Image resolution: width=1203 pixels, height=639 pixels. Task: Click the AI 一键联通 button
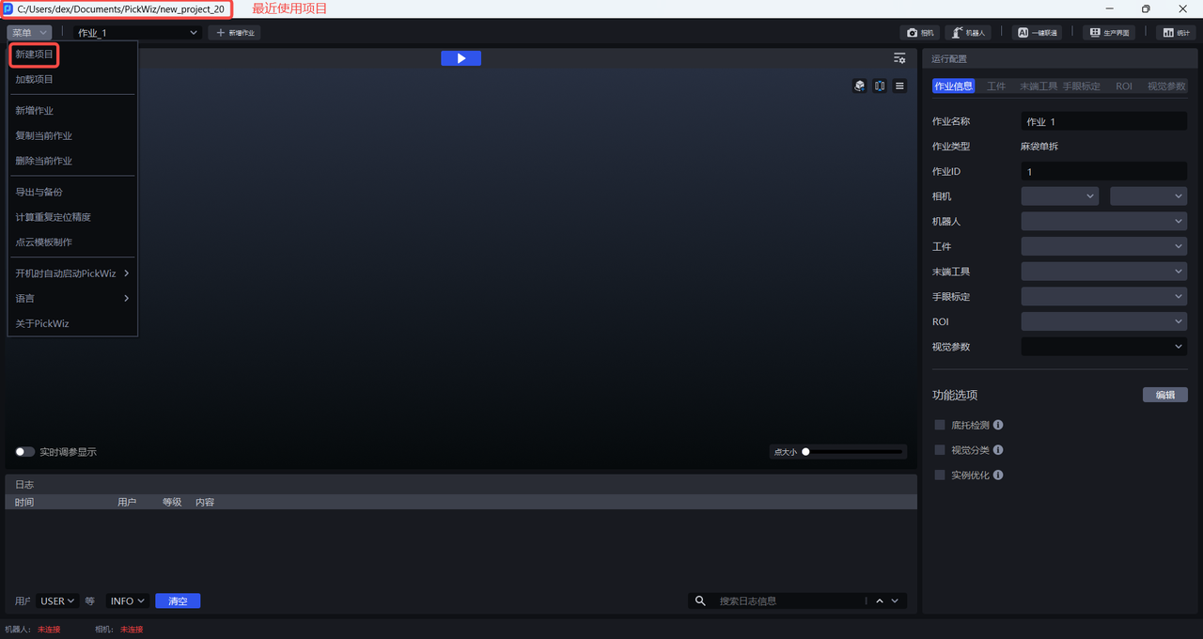[1037, 33]
